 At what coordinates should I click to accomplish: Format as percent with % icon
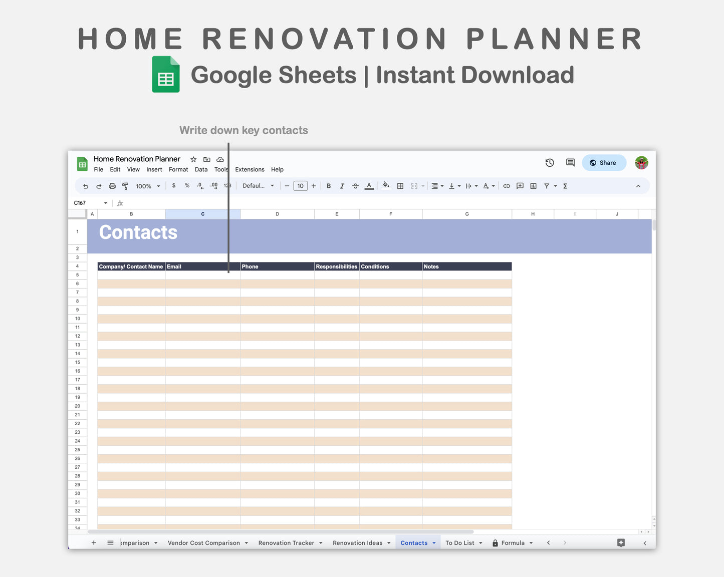tap(187, 186)
